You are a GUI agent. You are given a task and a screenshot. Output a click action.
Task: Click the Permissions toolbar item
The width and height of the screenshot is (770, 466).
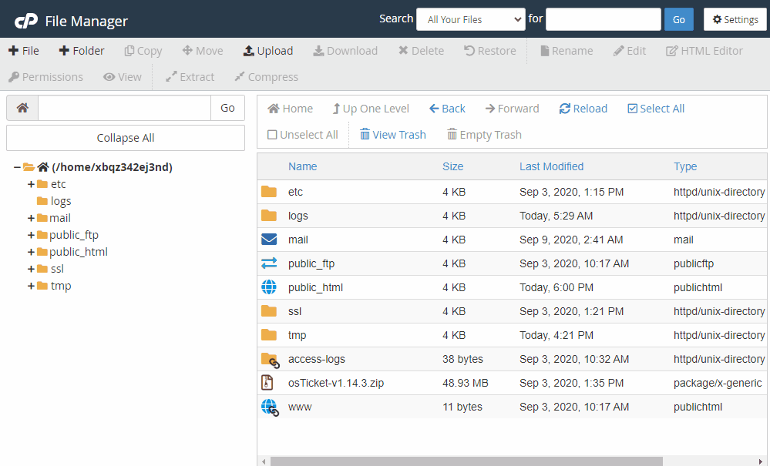45,77
